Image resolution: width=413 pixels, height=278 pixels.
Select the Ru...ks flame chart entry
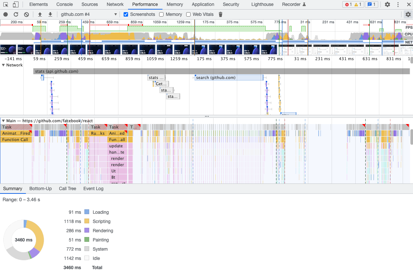[x=98, y=133]
